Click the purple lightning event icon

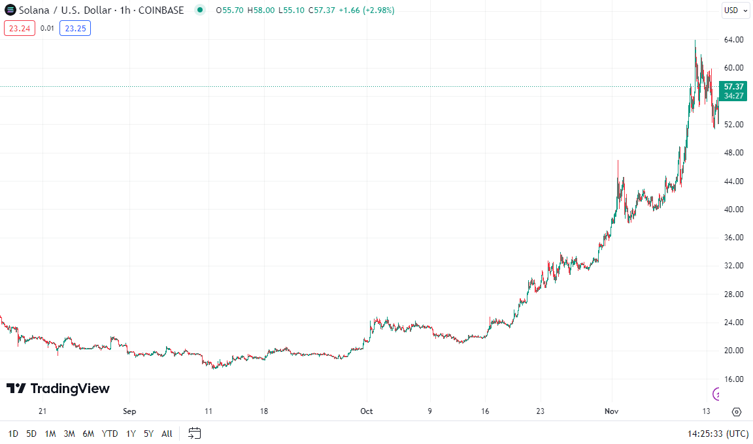[x=717, y=393]
